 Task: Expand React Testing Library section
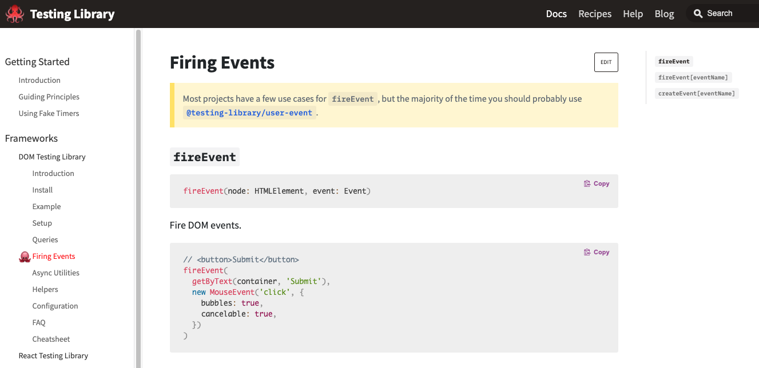coord(53,356)
